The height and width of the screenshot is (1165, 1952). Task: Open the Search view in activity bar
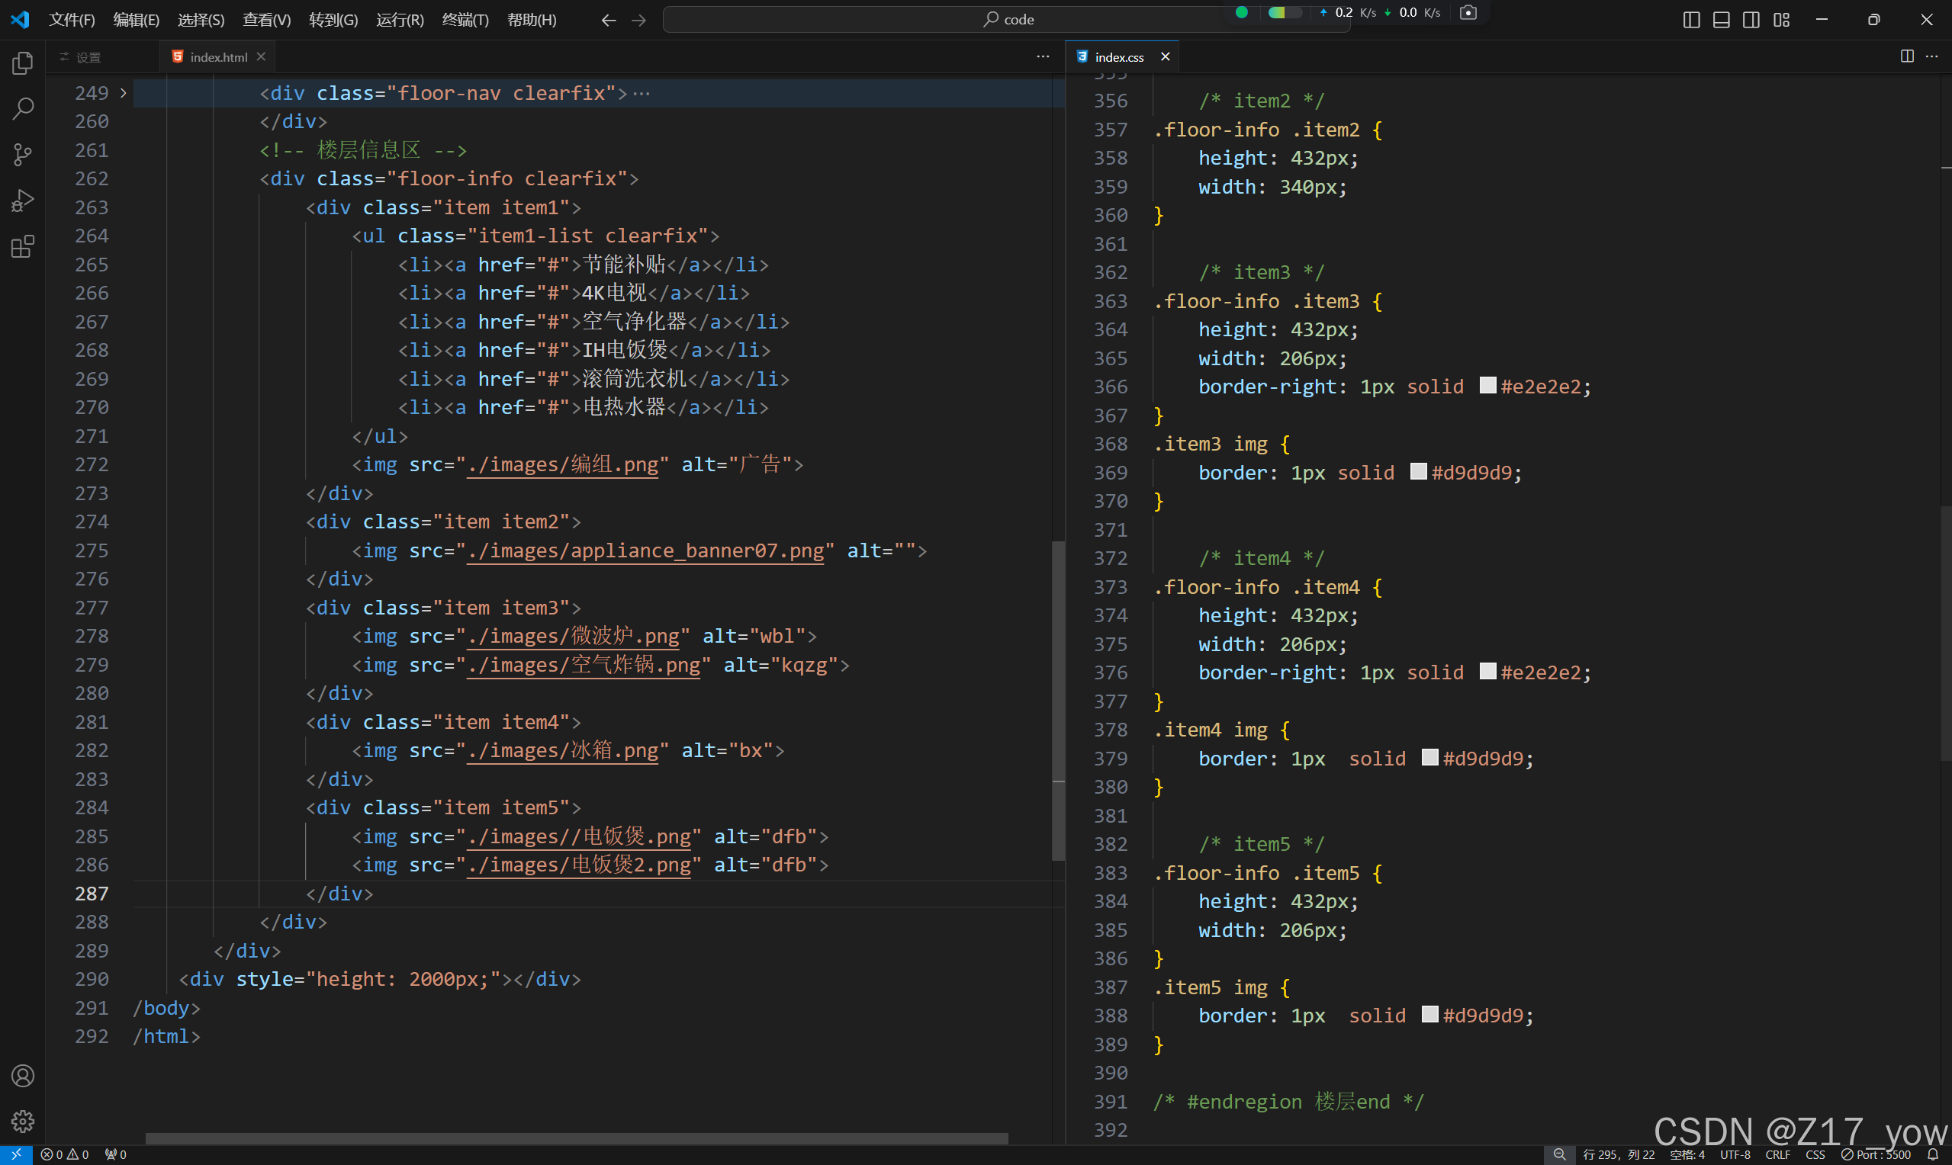point(23,108)
